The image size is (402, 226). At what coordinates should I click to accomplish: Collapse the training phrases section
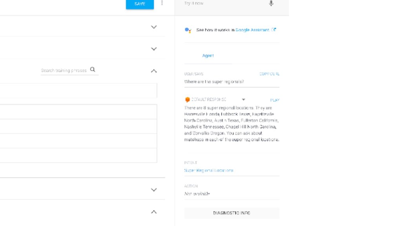tap(153, 71)
